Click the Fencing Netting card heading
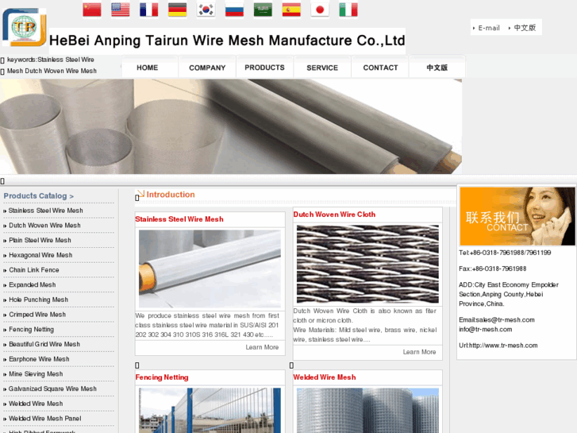 point(162,377)
